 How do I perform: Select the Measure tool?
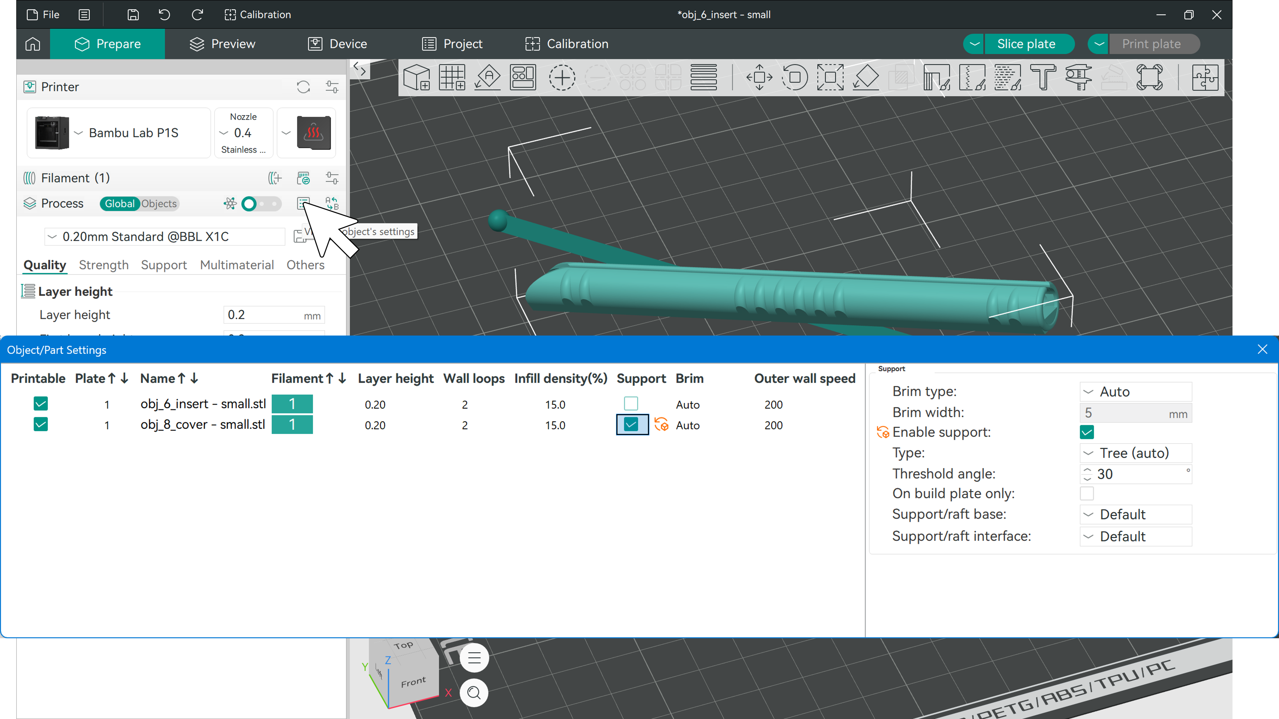(1078, 77)
